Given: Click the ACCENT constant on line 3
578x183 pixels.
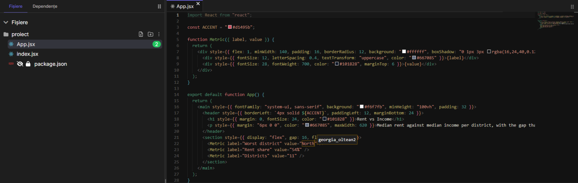Looking at the screenshot, I should 210,27.
